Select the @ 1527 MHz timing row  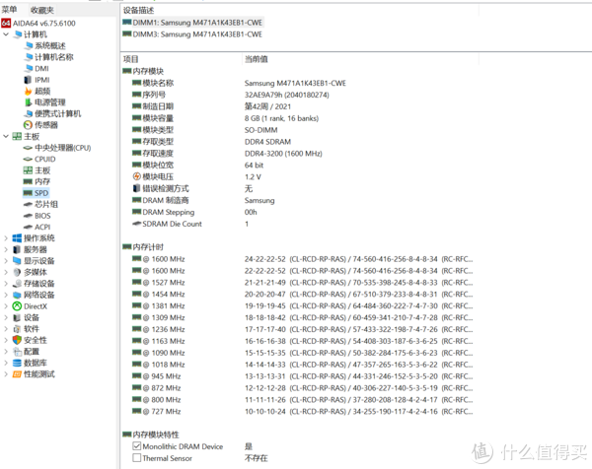pyautogui.click(x=302, y=283)
